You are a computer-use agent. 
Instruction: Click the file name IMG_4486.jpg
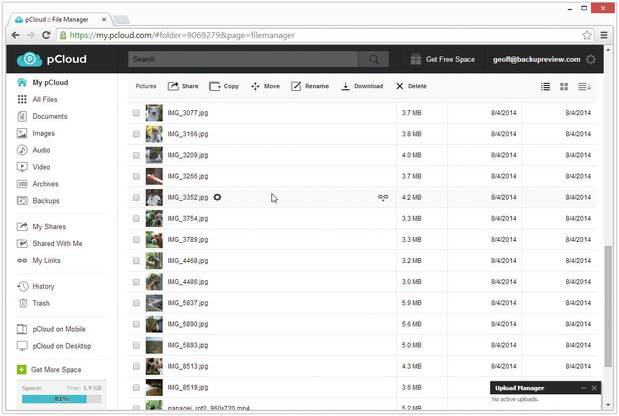188,282
